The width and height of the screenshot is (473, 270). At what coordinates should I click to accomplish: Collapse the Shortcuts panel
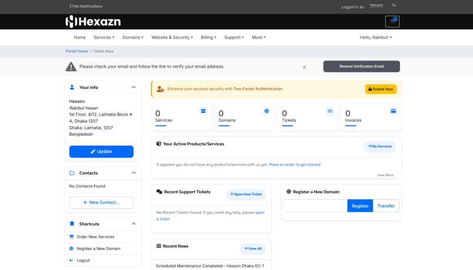pyautogui.click(x=133, y=224)
